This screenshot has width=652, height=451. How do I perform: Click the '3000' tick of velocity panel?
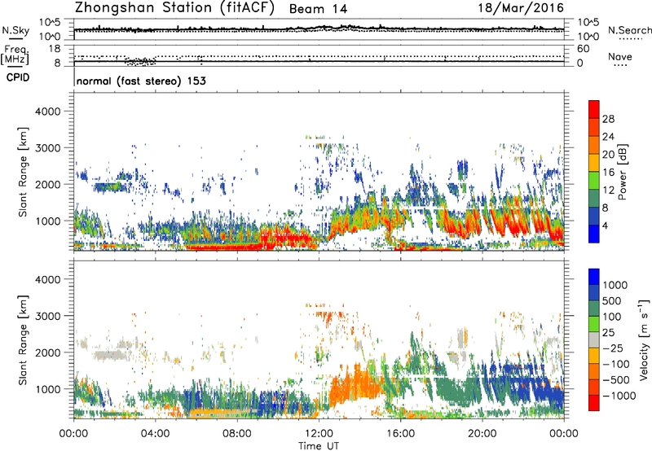[x=47, y=316]
